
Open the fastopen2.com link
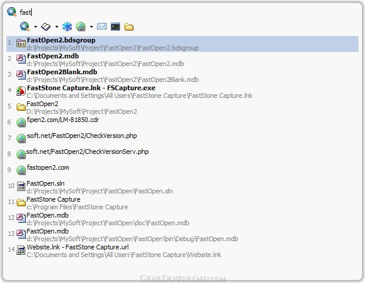(x=182, y=171)
